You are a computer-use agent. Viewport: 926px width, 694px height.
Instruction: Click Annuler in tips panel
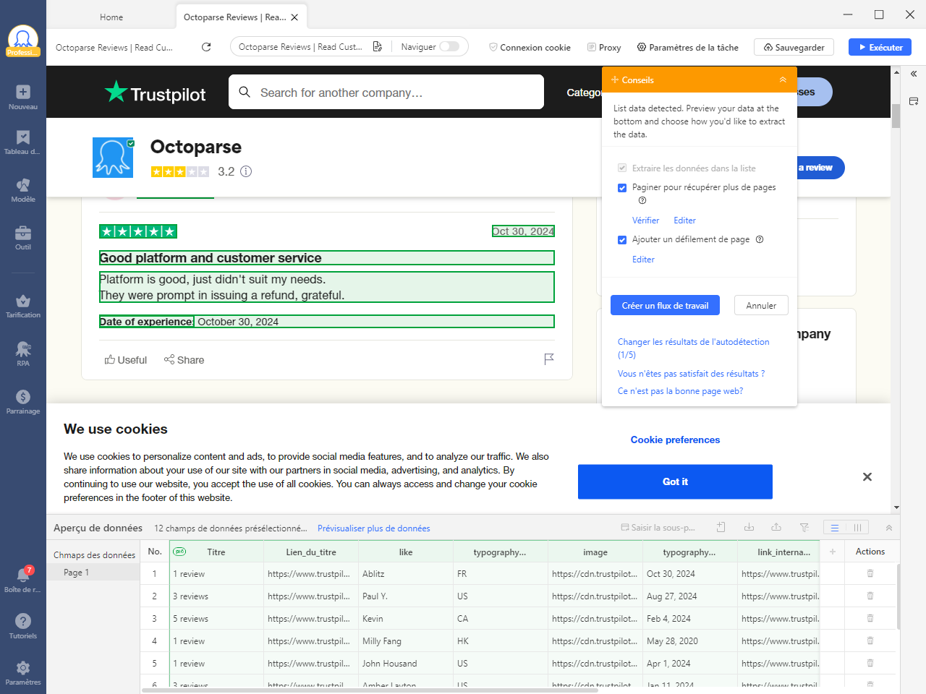(x=761, y=305)
